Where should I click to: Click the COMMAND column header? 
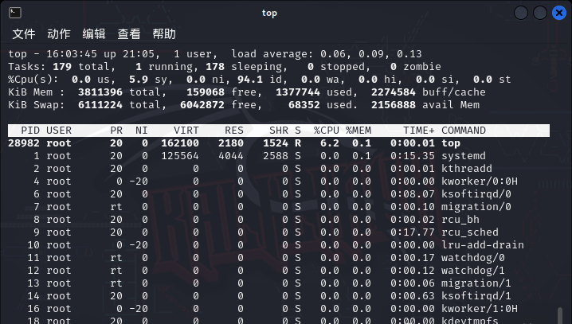point(464,131)
